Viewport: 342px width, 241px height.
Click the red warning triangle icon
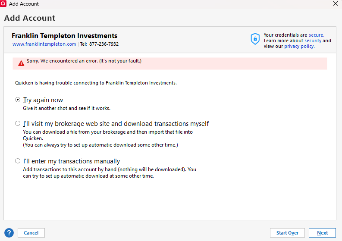click(21, 63)
